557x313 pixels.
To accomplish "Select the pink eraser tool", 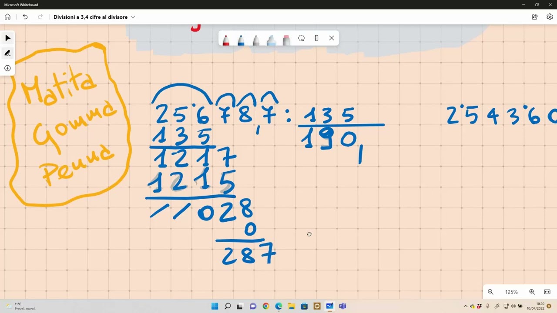I will pyautogui.click(x=286, y=40).
